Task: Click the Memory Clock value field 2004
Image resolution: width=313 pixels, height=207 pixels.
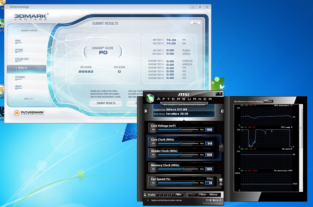Action: 209,169
